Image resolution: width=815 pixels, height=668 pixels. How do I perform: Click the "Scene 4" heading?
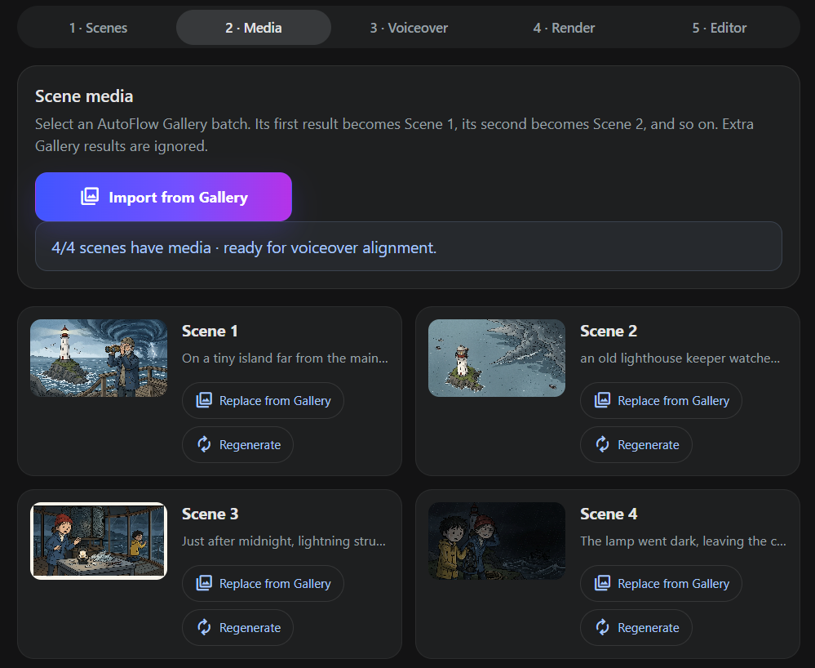609,514
